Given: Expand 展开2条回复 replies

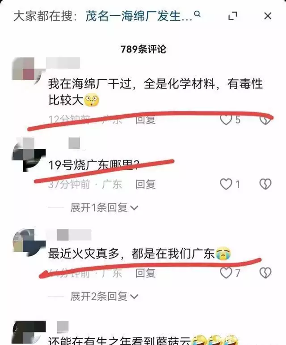Looking at the screenshot, I should (104, 296).
